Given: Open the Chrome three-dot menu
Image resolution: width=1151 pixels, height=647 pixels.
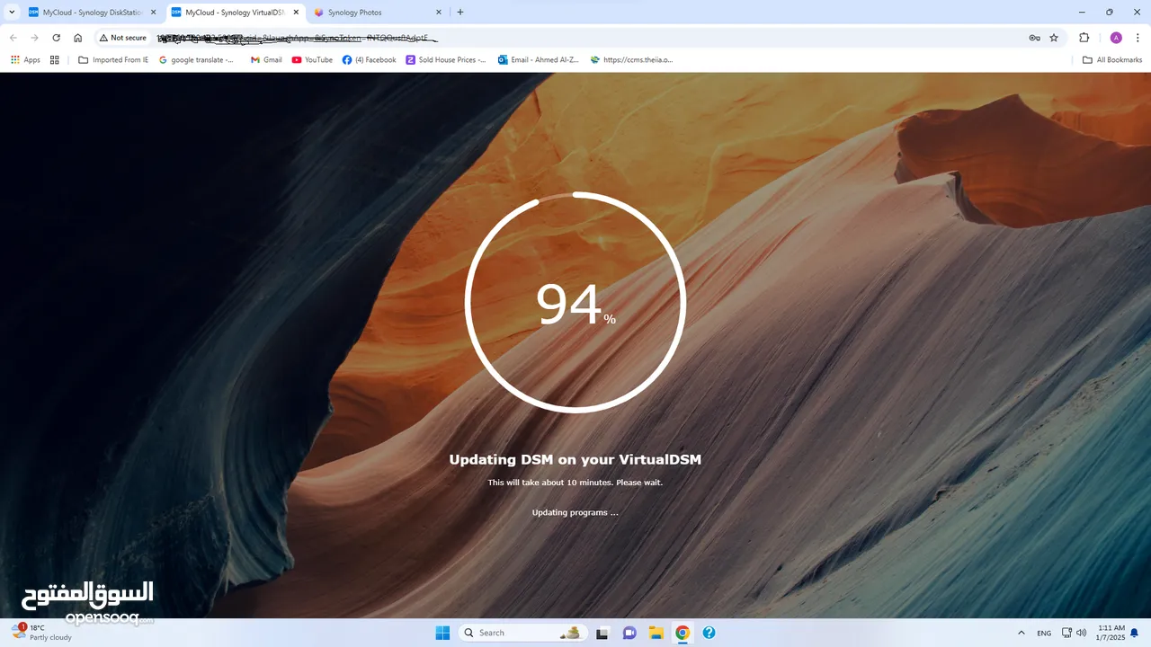Looking at the screenshot, I should [x=1138, y=38].
